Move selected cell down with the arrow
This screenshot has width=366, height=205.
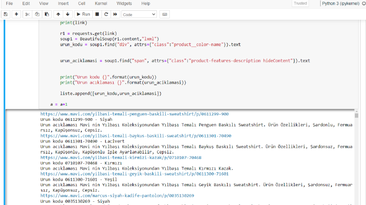coord(68,14)
